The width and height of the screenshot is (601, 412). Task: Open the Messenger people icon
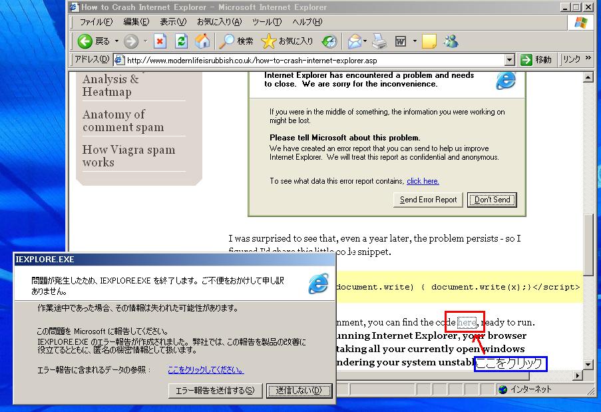pyautogui.click(x=451, y=41)
